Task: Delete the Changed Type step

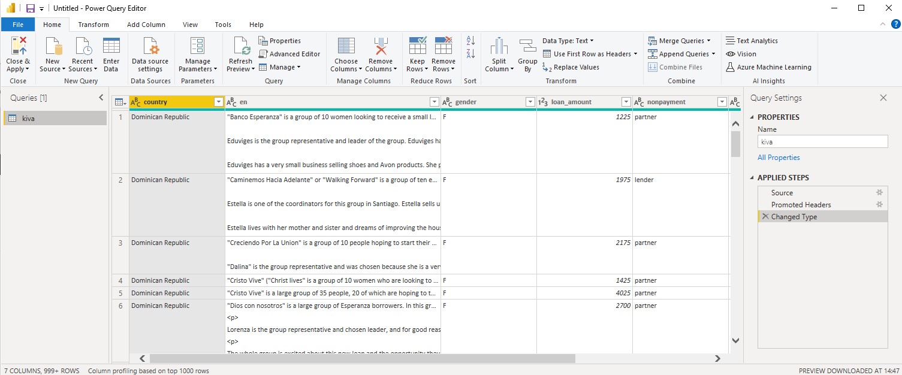Action: click(x=765, y=217)
